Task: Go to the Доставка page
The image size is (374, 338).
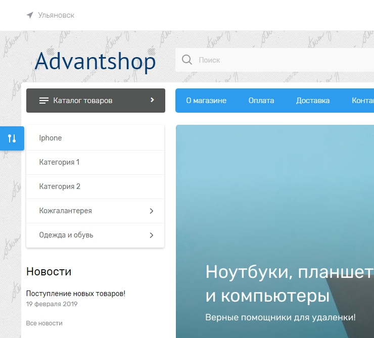Action: click(x=313, y=101)
